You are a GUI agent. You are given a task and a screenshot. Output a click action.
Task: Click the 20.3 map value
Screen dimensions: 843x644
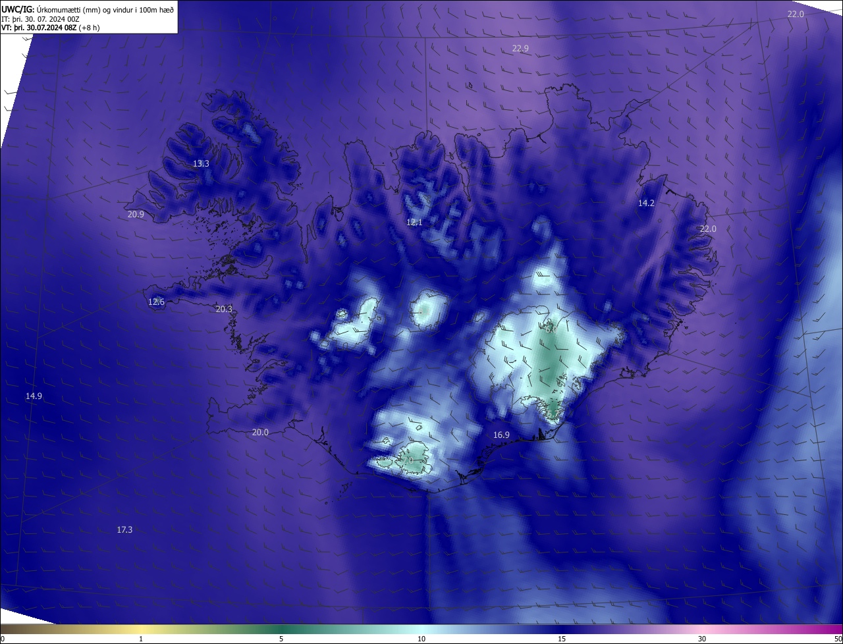point(224,309)
